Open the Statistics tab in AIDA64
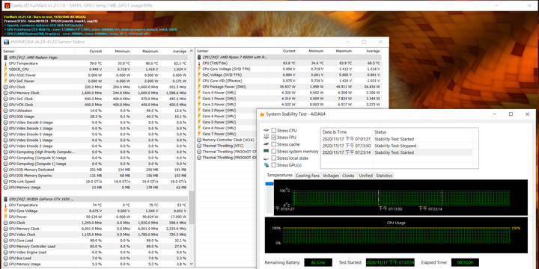This screenshot has width=539, height=269. click(384, 176)
